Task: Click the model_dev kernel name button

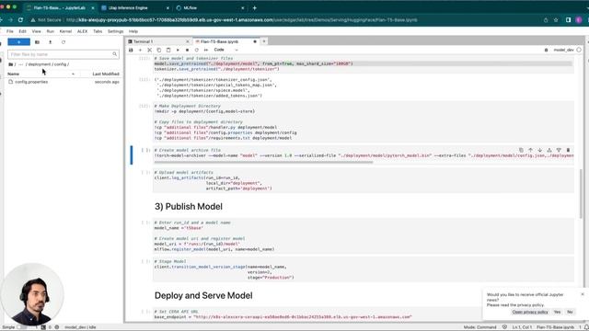Action: point(564,50)
